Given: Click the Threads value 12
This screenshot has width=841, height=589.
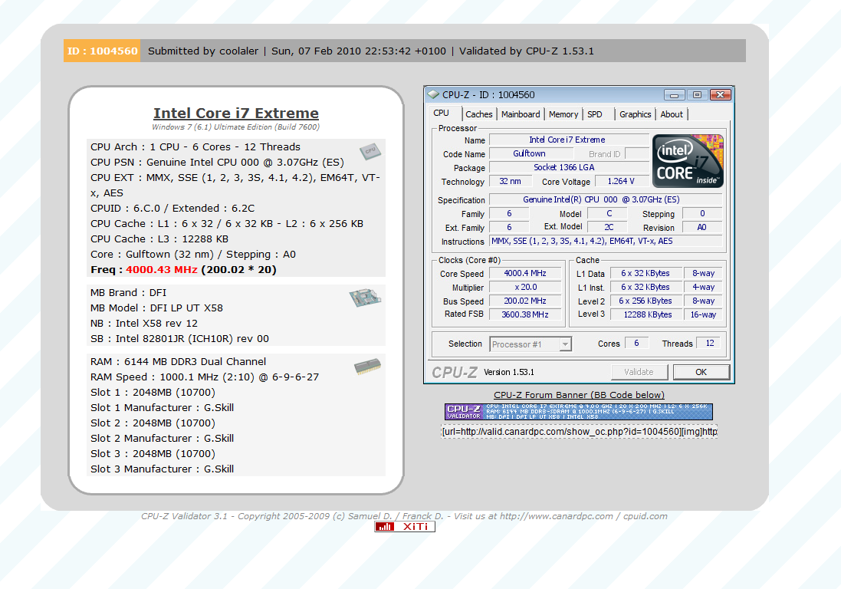Looking at the screenshot, I should pyautogui.click(x=710, y=344).
